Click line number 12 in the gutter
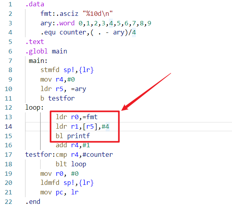Screen dimensions: 232x211 point(8,108)
